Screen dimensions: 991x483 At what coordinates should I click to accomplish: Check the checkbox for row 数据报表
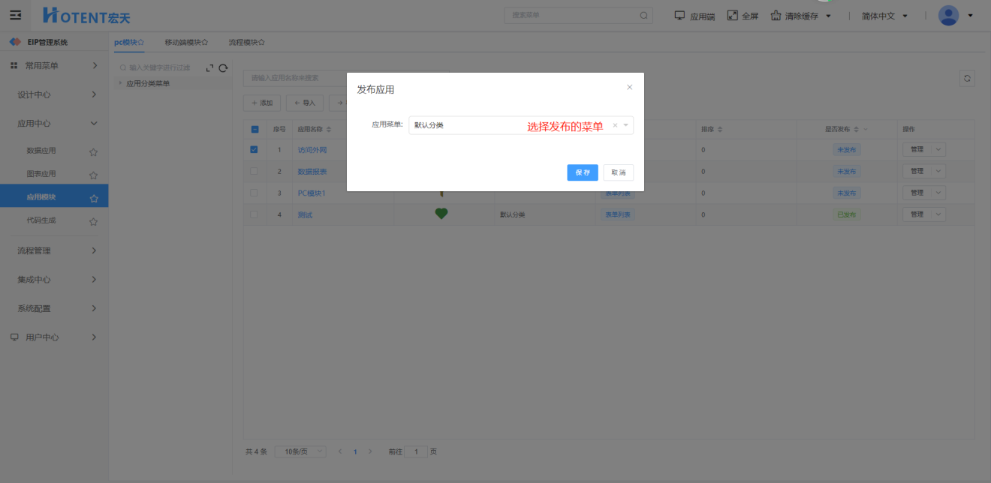[254, 171]
